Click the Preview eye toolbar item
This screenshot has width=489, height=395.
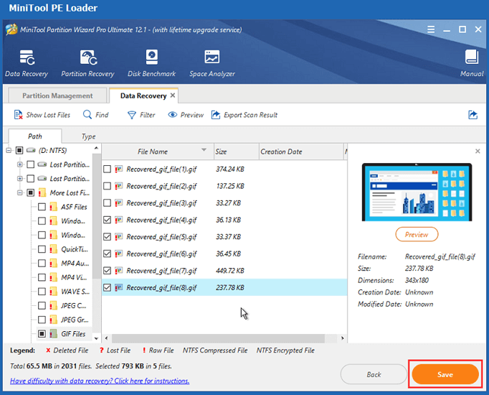(186, 115)
